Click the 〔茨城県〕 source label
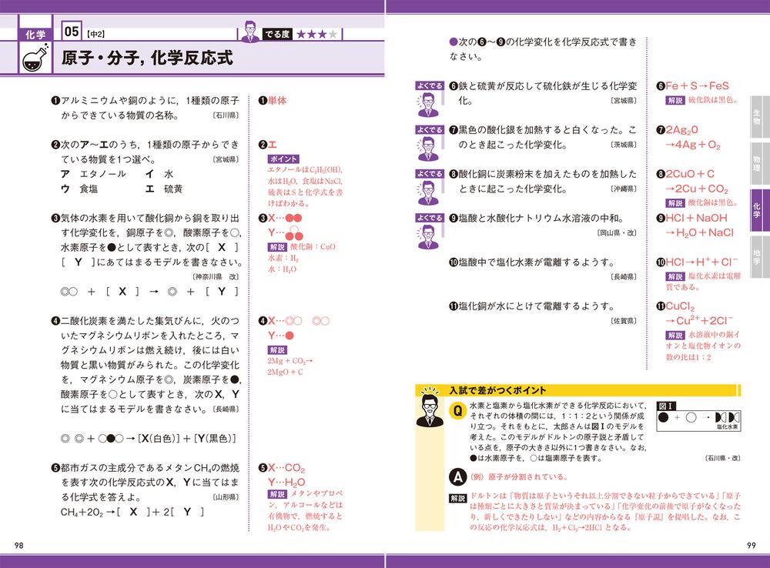 click(624, 145)
